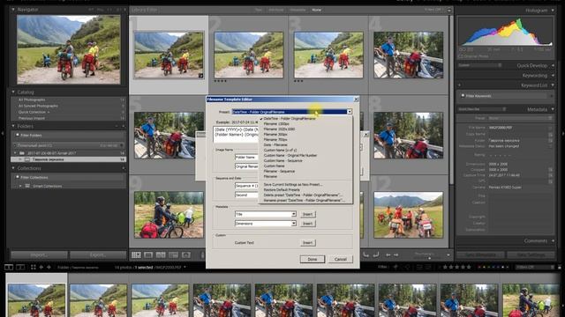Select the twelfth grid thumbnail group photo
565x317 pixels.
click(x=408, y=215)
